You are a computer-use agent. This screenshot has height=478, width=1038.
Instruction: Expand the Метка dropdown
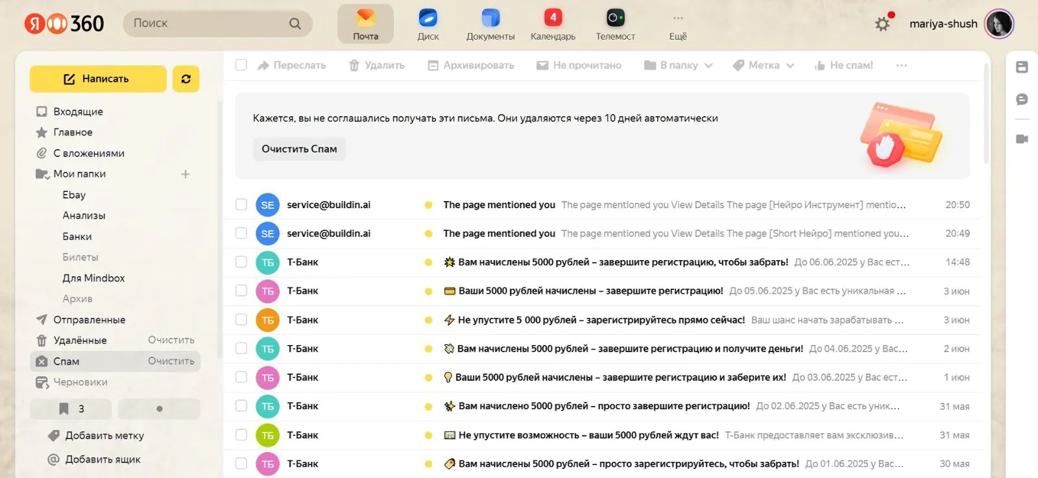[x=764, y=65]
